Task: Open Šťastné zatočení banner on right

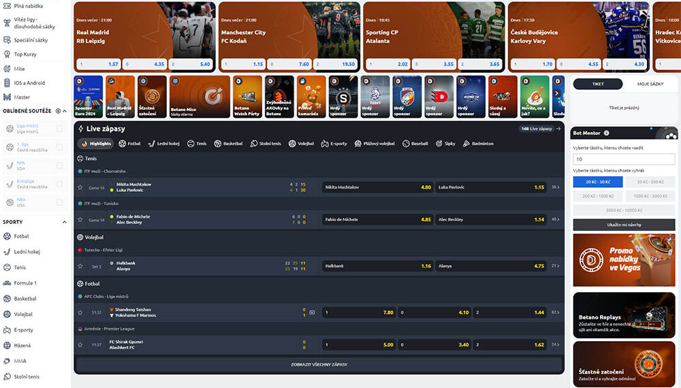Action: point(624,364)
